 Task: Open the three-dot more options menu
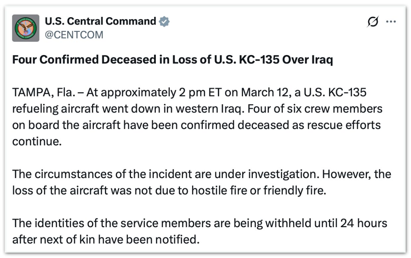click(x=391, y=22)
